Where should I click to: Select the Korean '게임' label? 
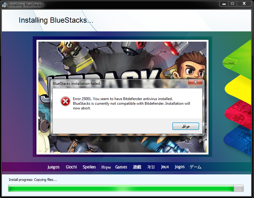click(x=151, y=167)
